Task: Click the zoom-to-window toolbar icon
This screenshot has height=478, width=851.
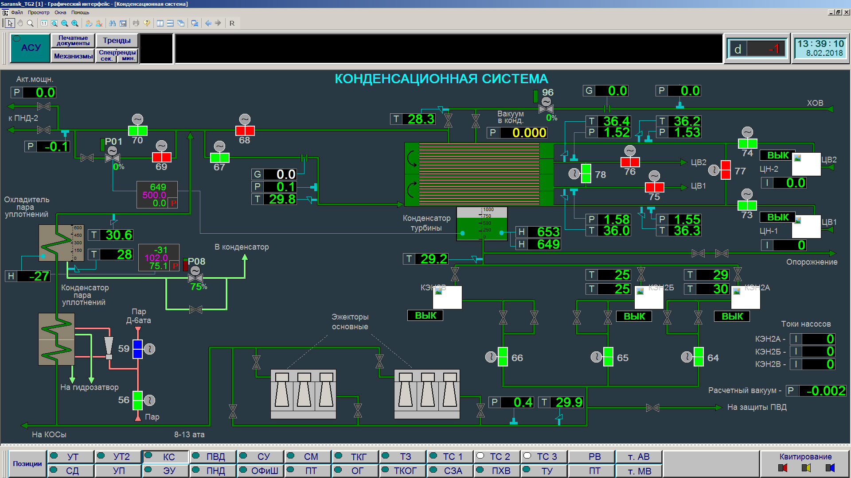Action: 54,23
